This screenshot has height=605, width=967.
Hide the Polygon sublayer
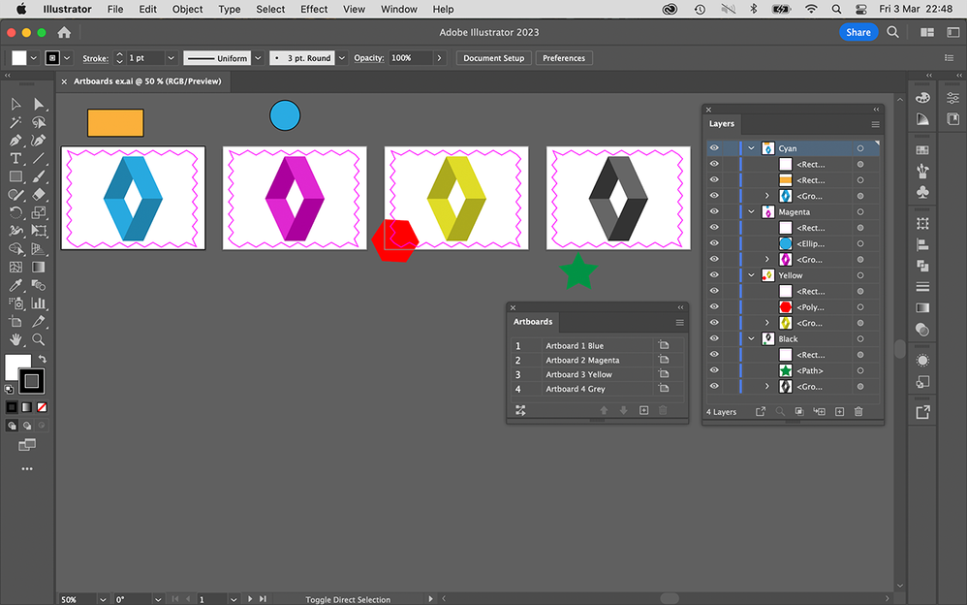pos(714,306)
